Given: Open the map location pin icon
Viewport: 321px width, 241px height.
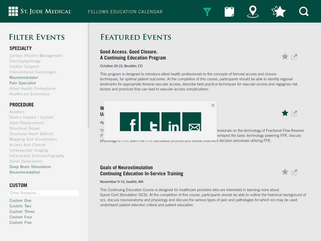Looking at the screenshot, I should (x=253, y=12).
